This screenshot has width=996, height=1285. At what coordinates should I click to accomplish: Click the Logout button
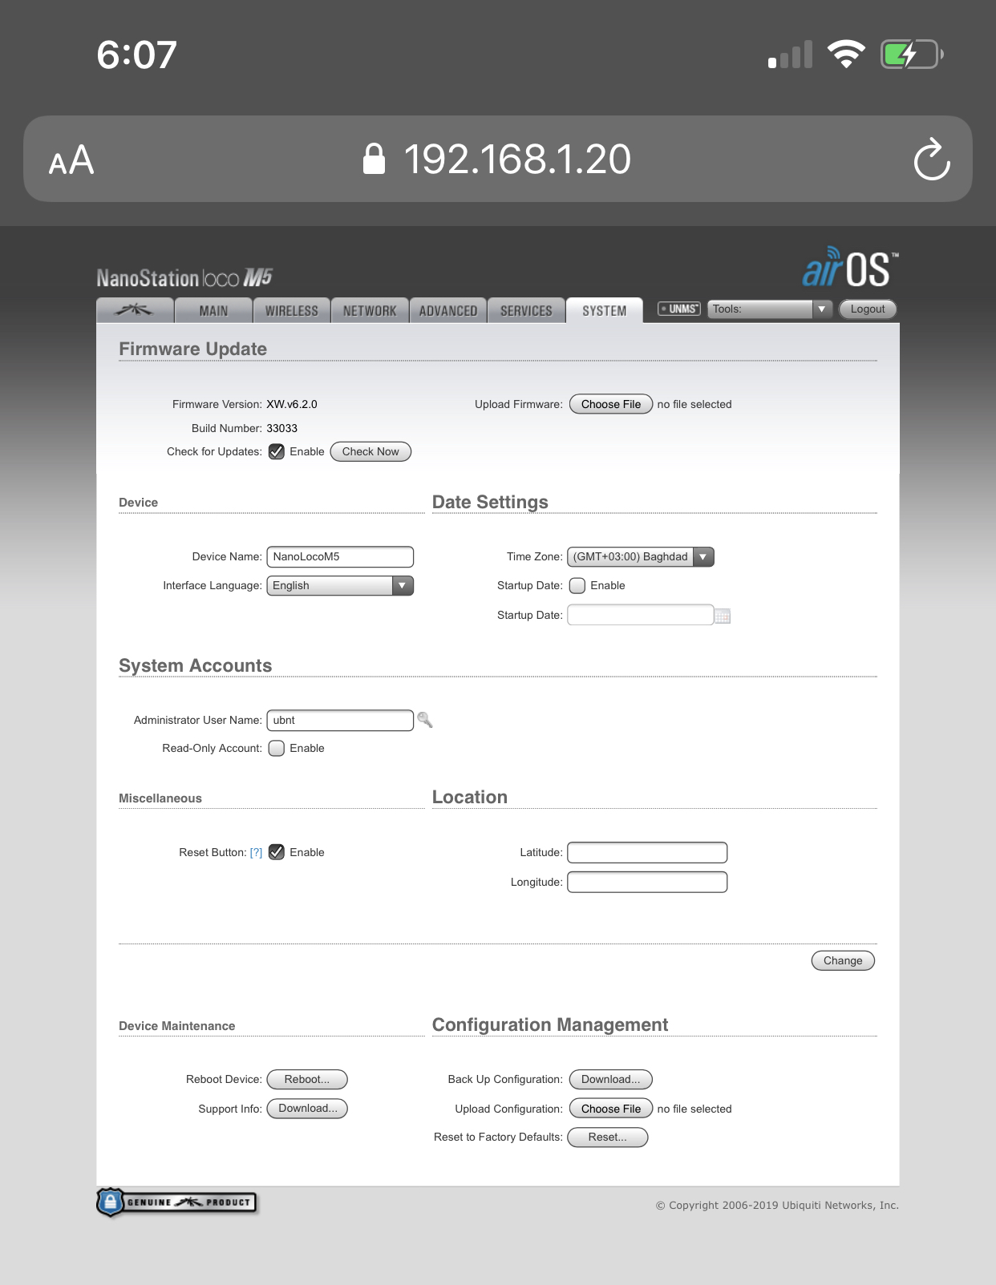(868, 309)
